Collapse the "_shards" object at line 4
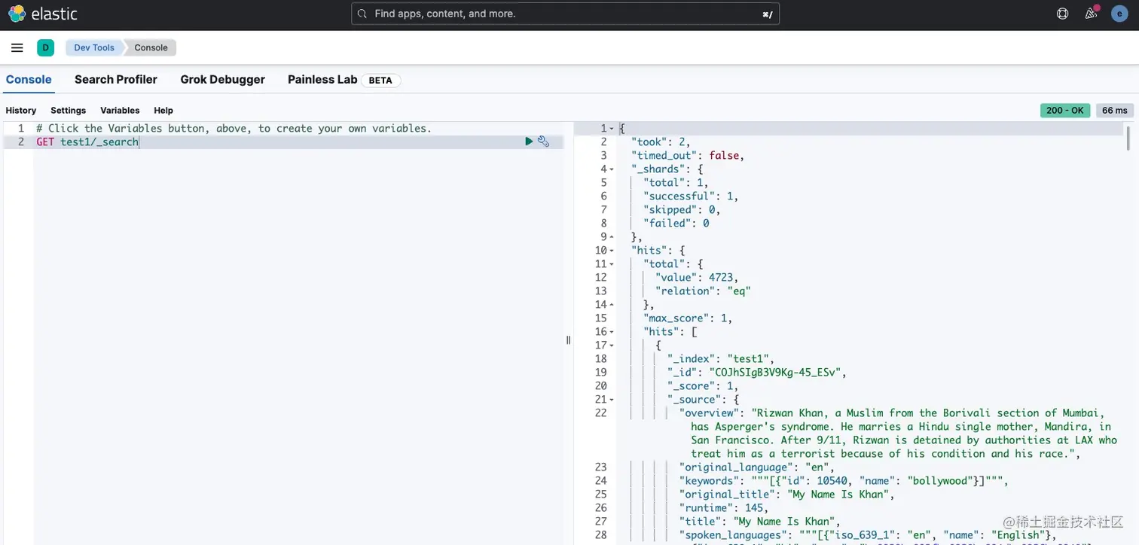 click(x=612, y=169)
